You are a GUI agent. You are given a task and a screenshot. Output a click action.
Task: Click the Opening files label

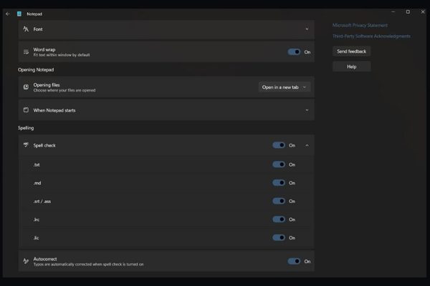pyautogui.click(x=47, y=85)
